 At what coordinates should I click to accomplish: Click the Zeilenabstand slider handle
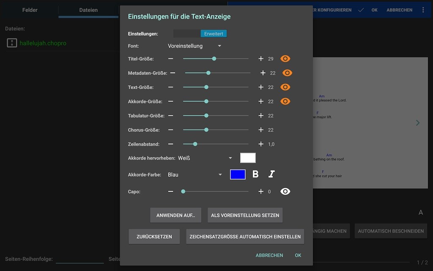coord(195,144)
